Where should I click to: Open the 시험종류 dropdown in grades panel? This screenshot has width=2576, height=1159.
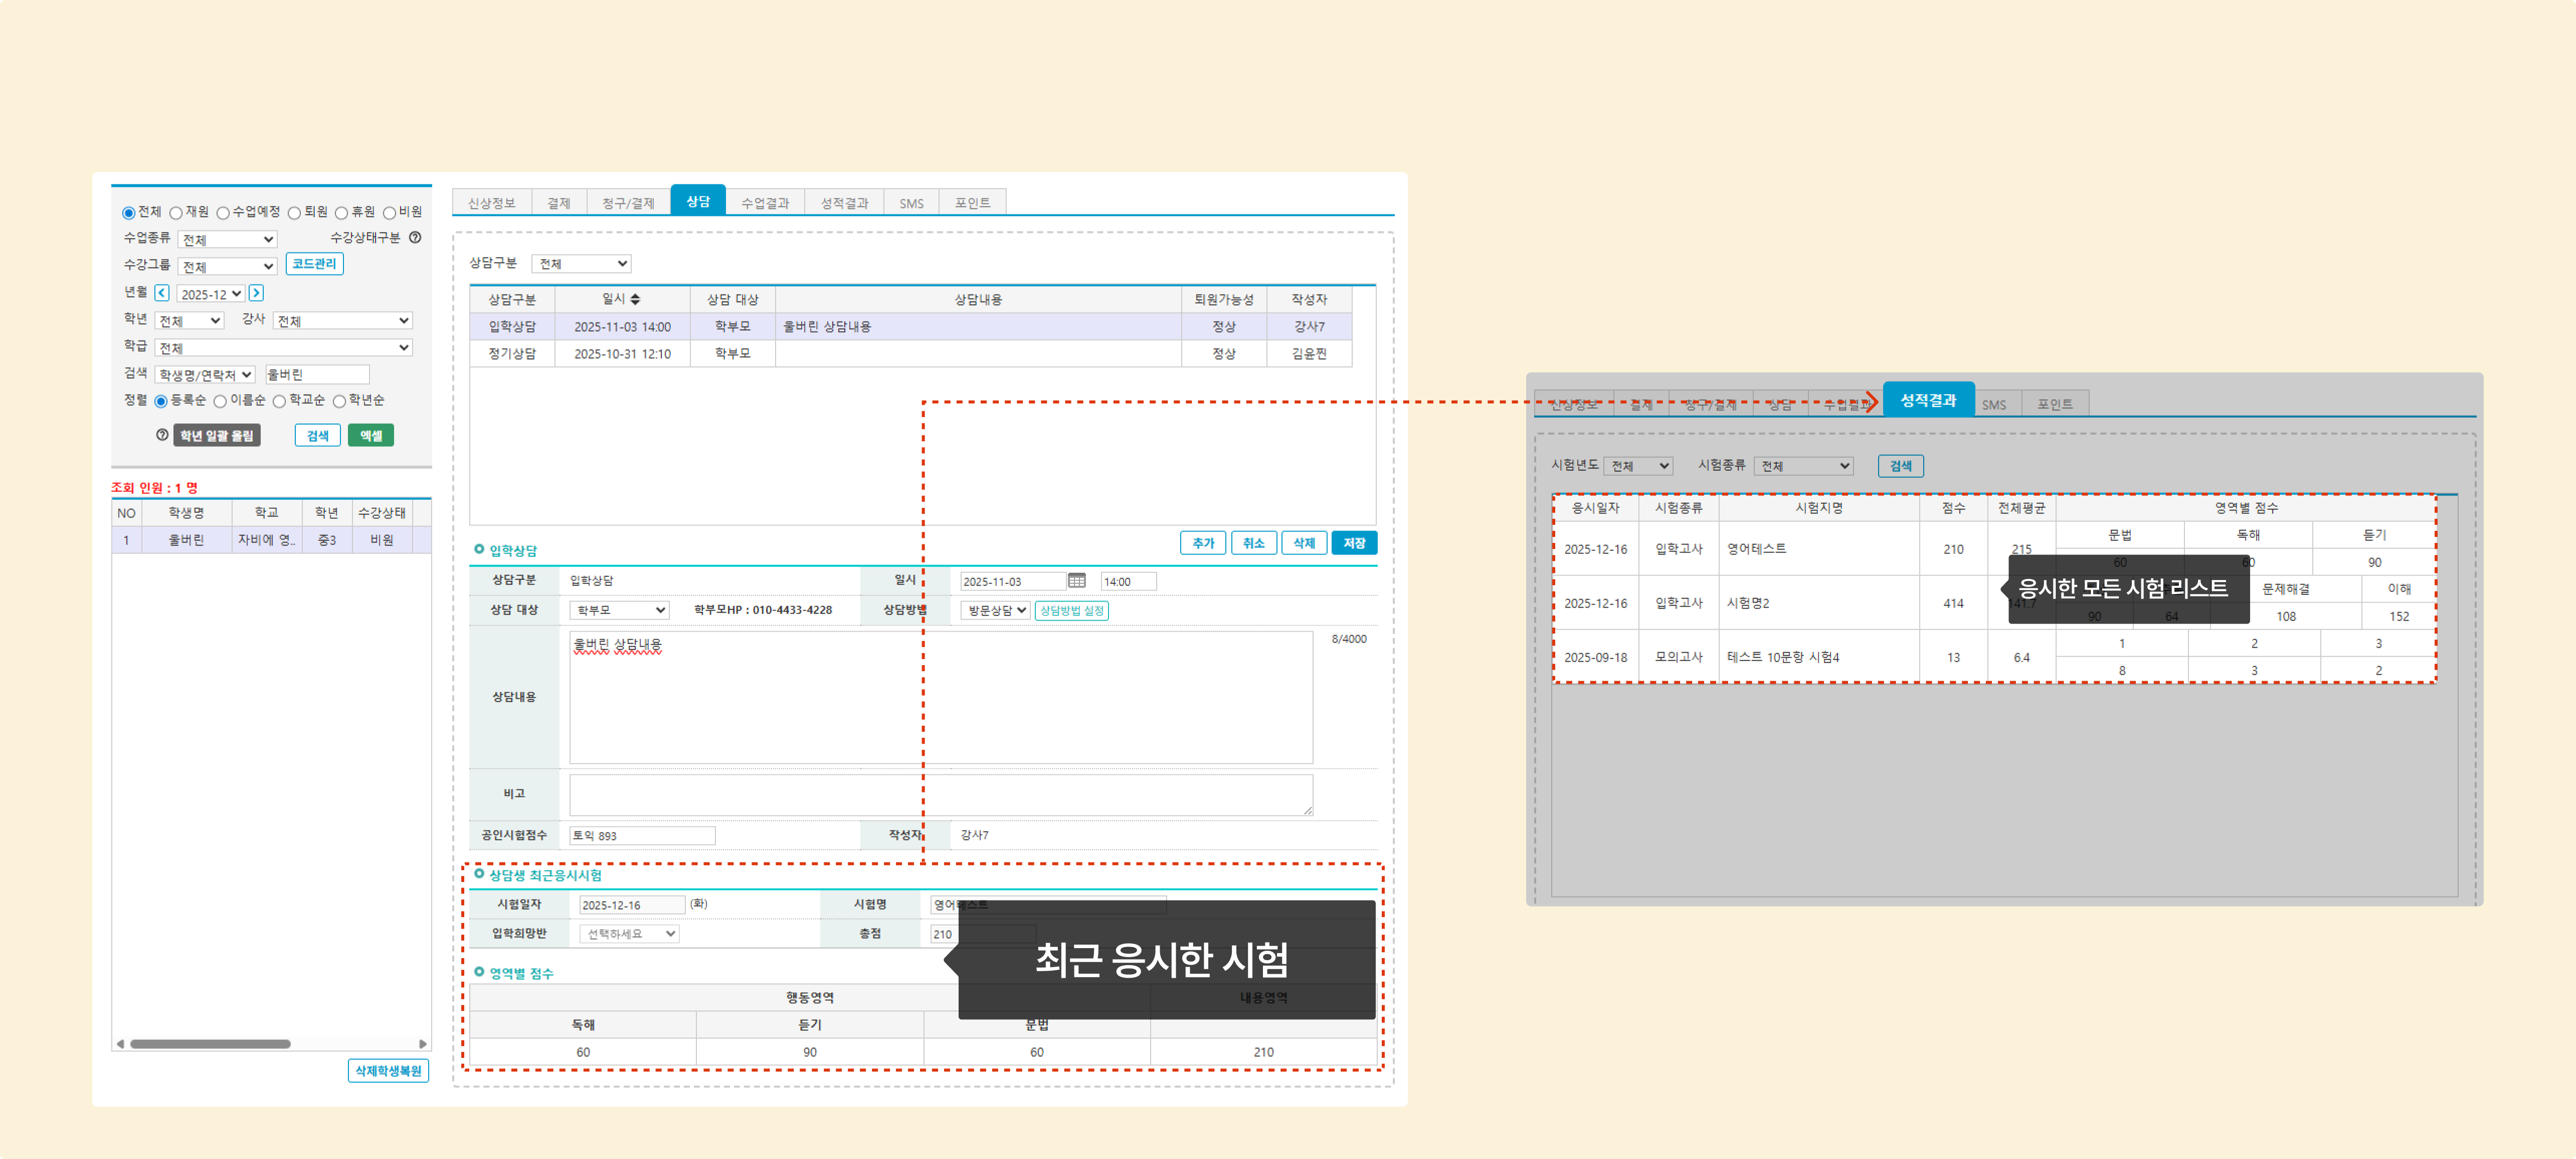pyautogui.click(x=1803, y=466)
